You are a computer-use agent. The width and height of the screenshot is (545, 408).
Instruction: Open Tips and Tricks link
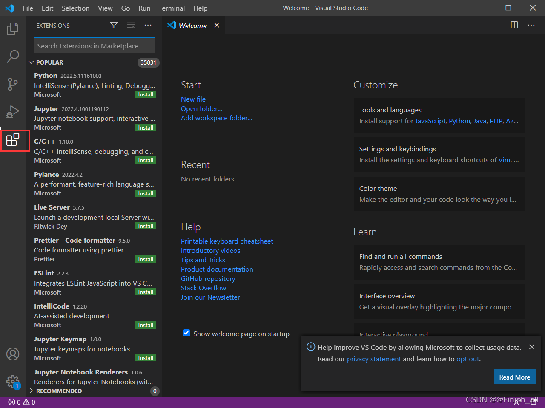coord(203,260)
